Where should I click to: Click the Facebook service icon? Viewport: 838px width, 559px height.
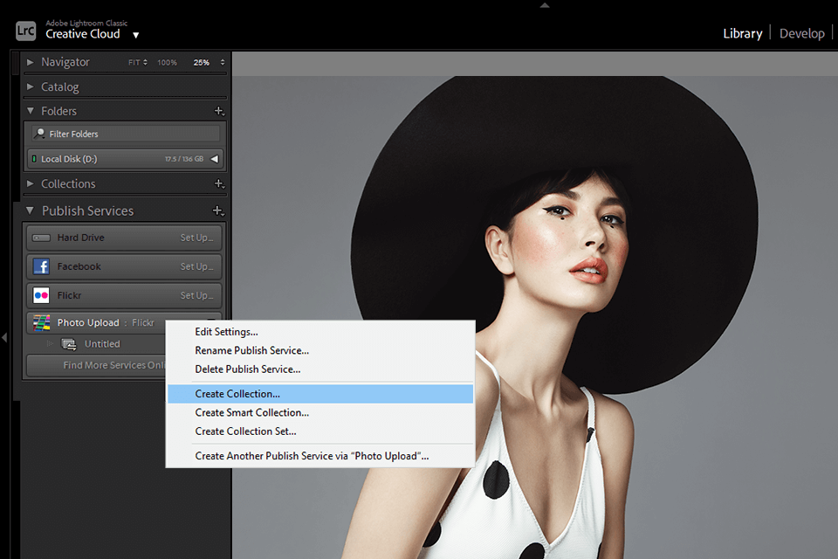click(41, 266)
